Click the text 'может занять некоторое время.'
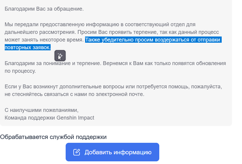 (44, 40)
